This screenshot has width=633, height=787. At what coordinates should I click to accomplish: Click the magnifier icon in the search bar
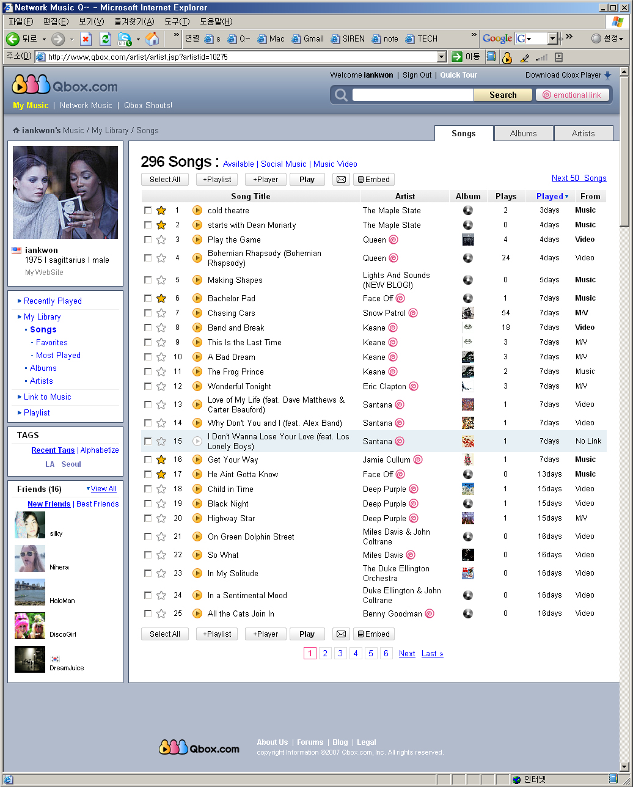coord(341,95)
